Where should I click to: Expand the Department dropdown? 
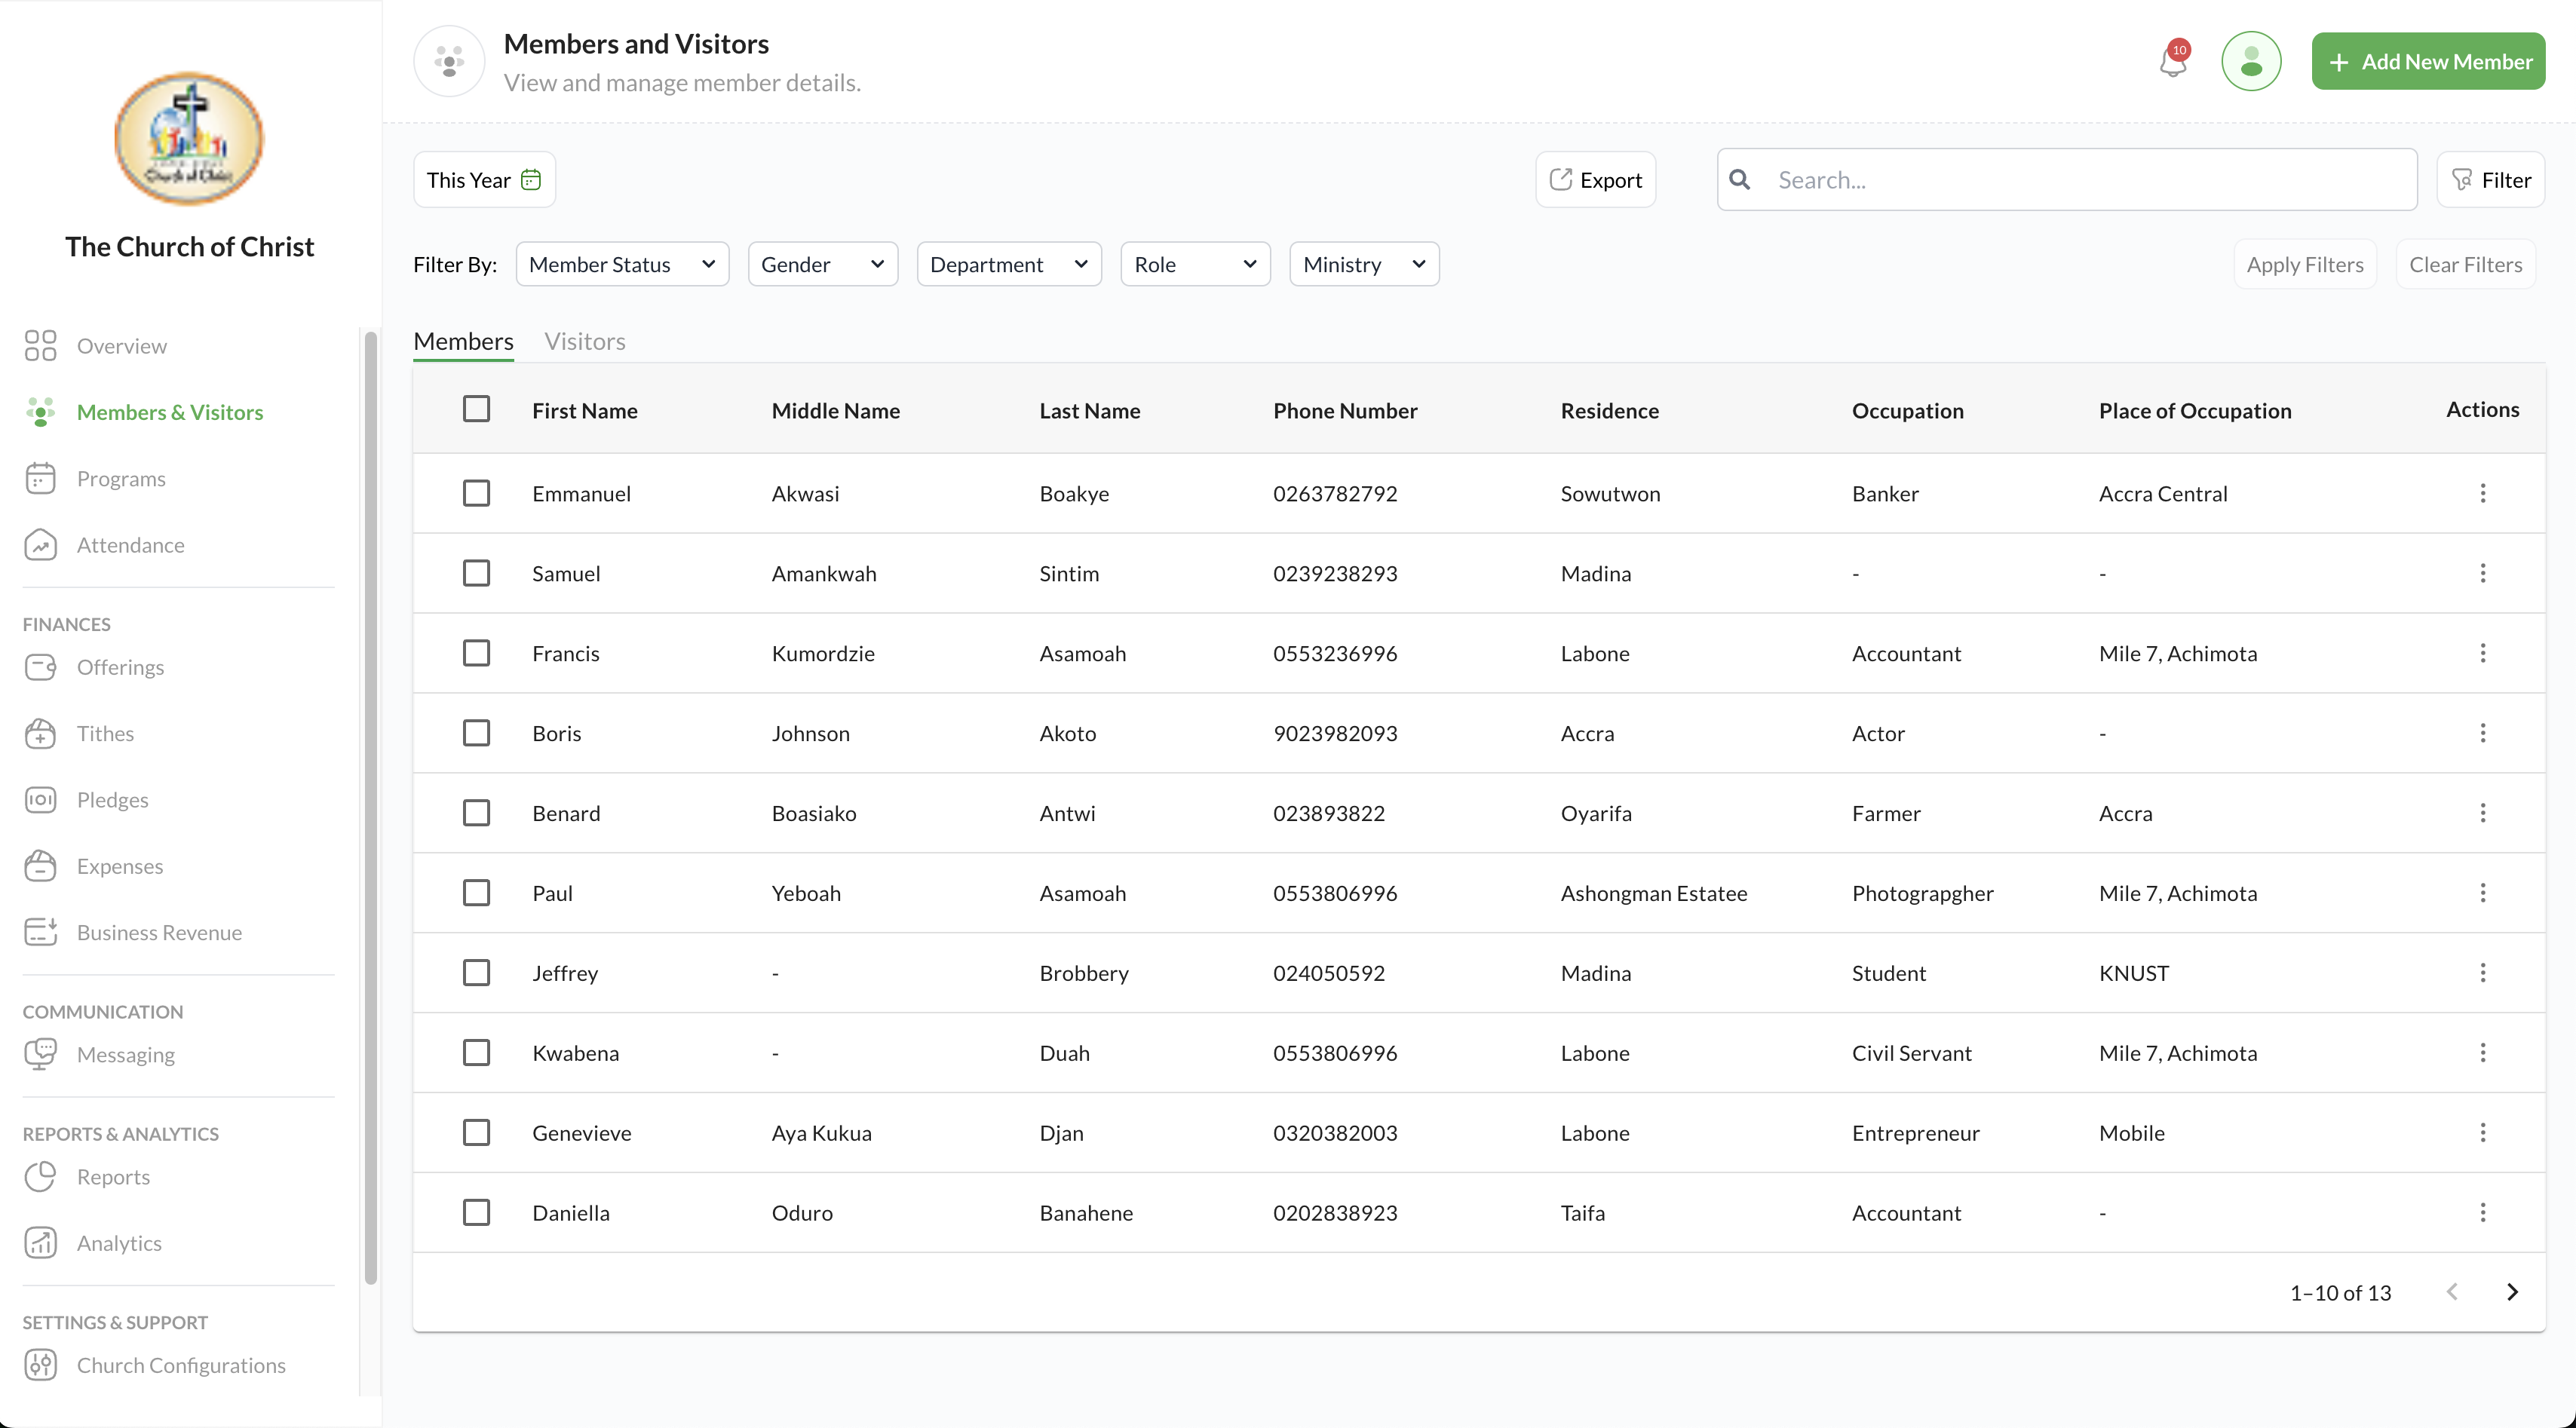click(x=1009, y=264)
